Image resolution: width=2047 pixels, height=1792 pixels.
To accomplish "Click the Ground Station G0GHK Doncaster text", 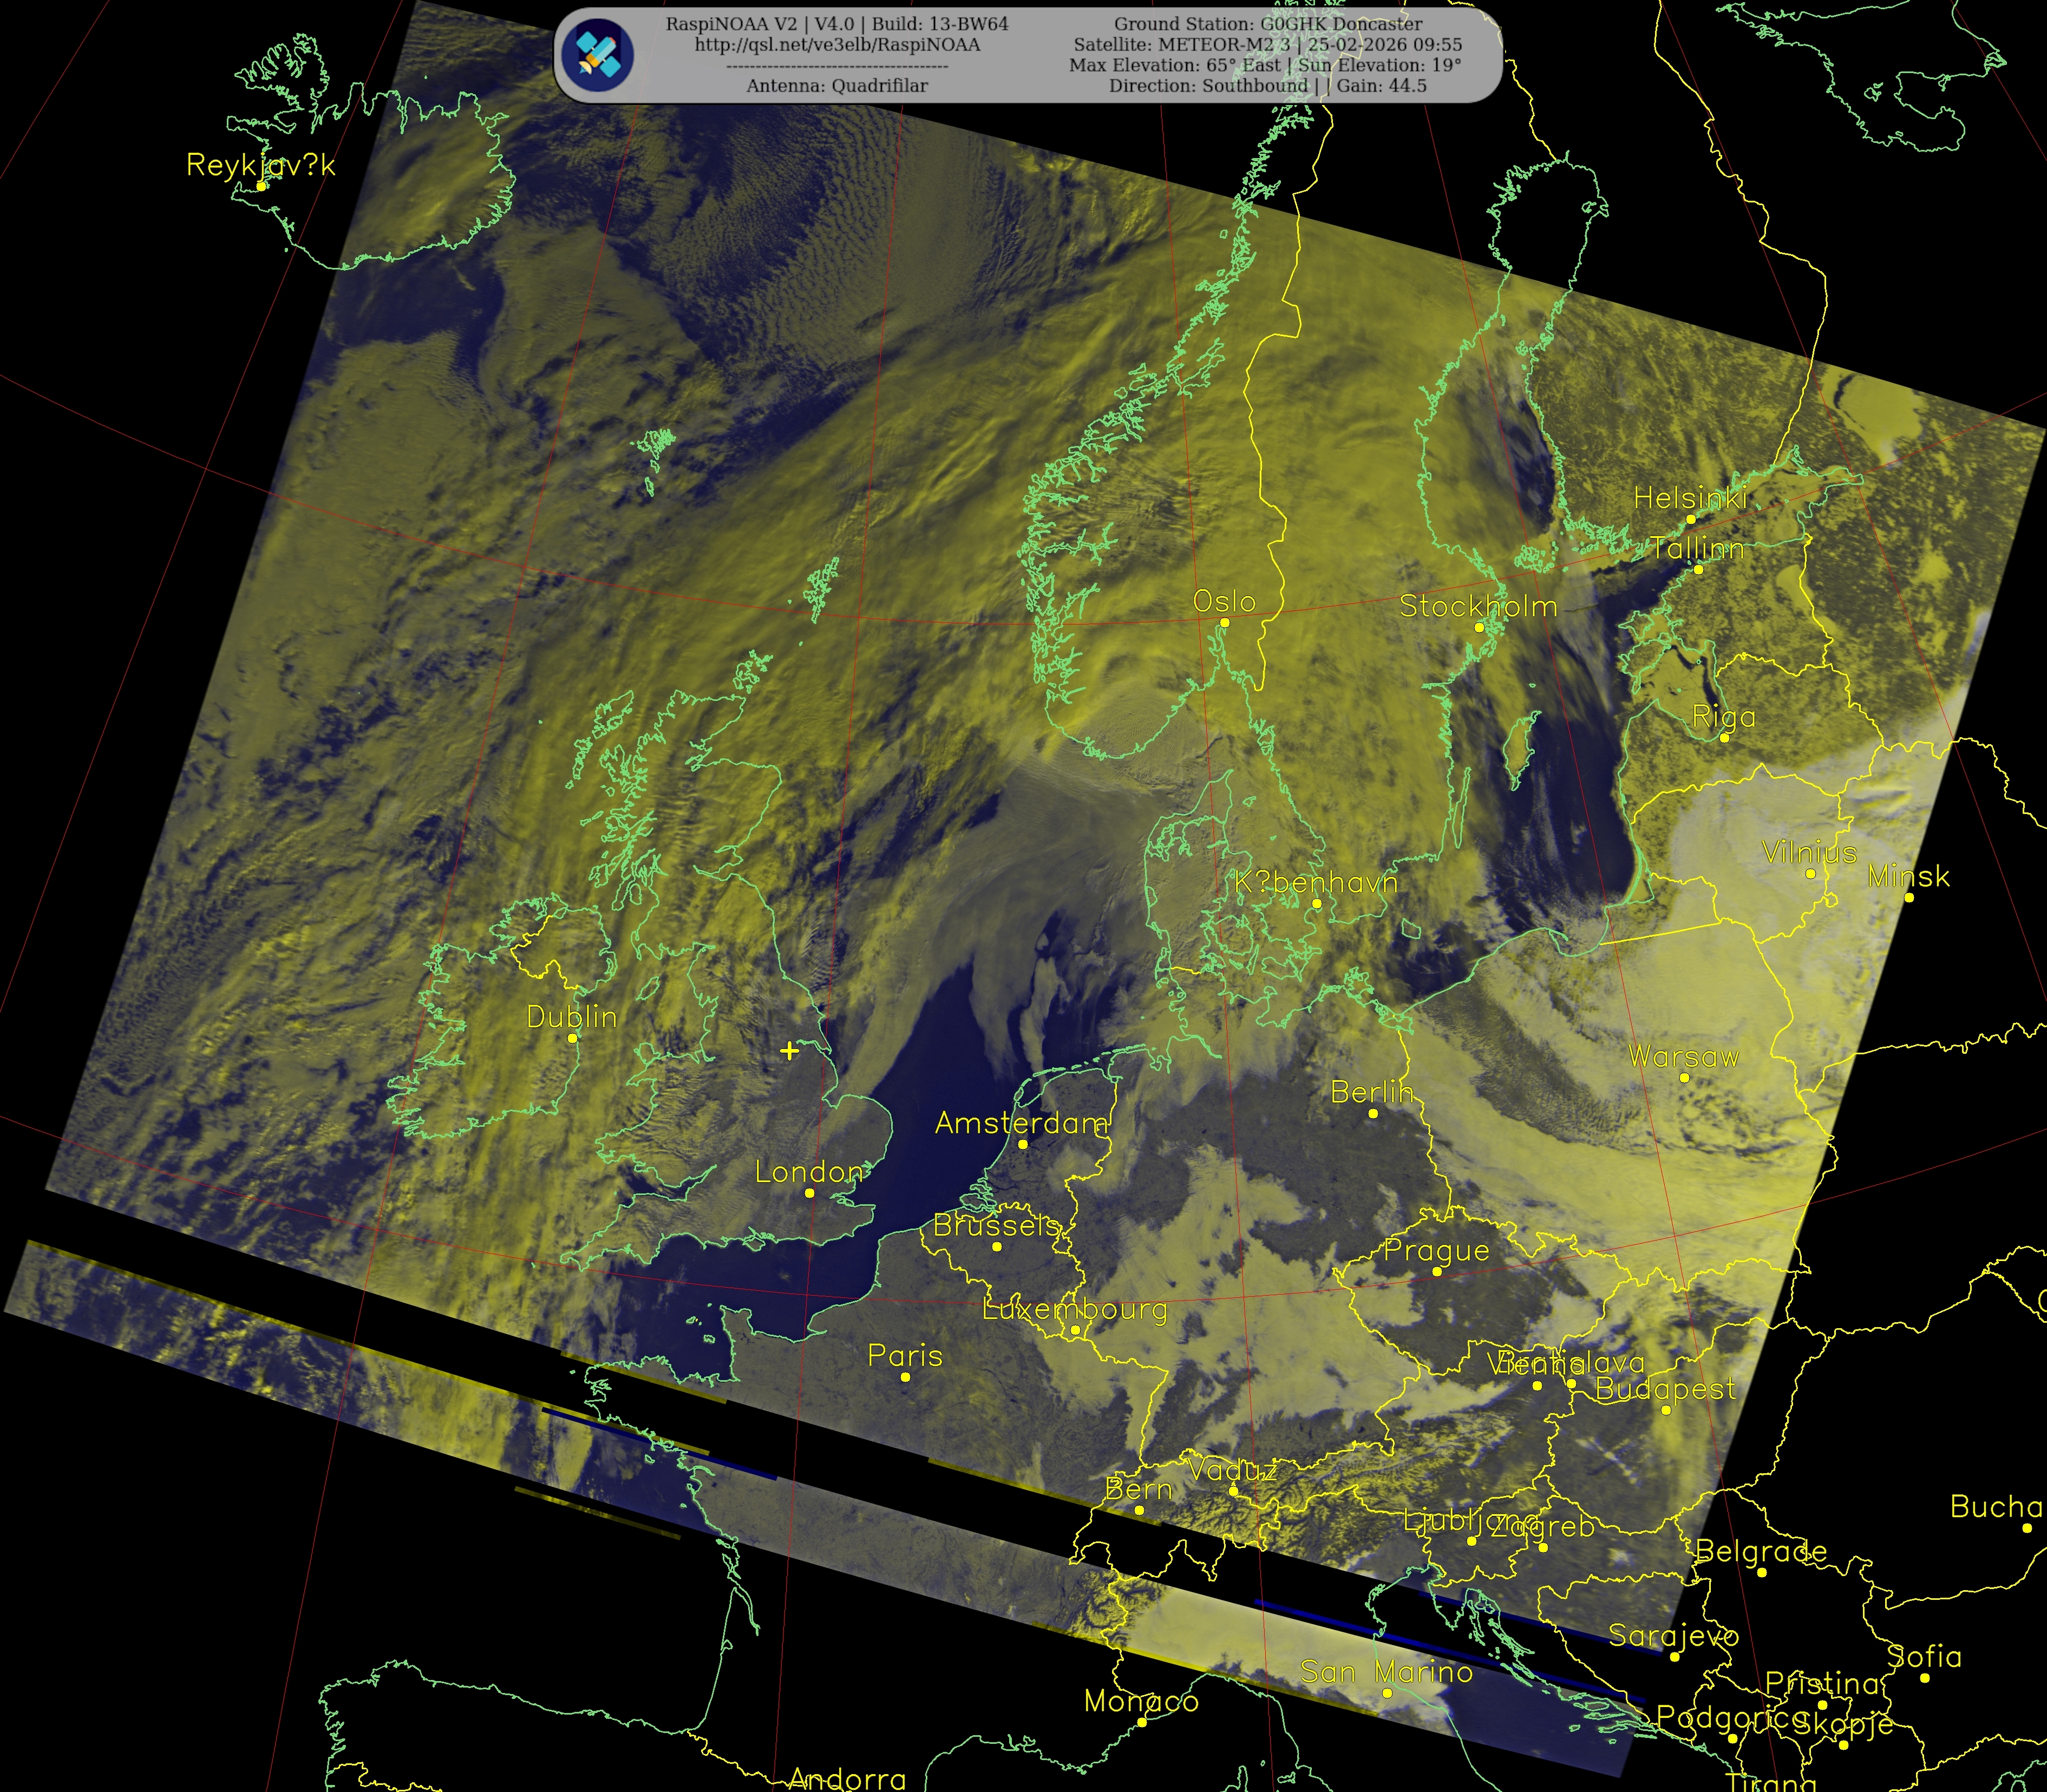I will pyautogui.click(x=1267, y=24).
